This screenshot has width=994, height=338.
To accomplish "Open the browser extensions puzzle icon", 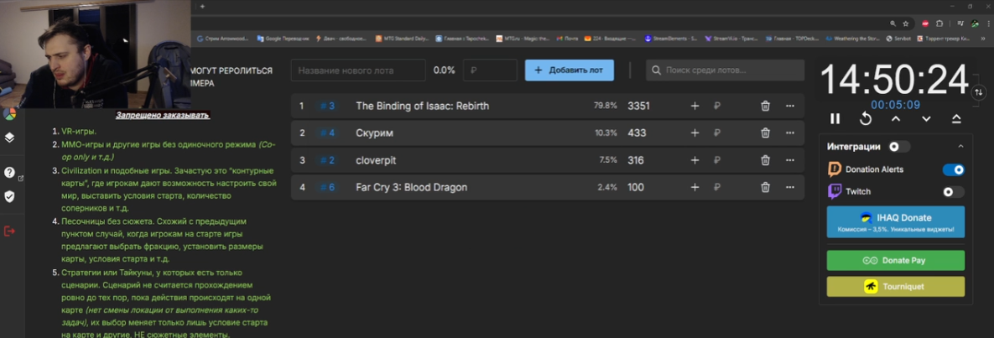I will pyautogui.click(x=939, y=23).
